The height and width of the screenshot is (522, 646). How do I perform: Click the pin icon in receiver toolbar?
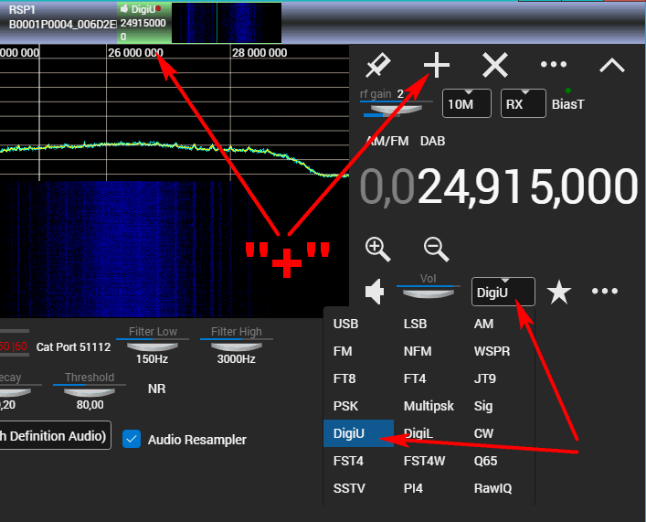coord(376,66)
